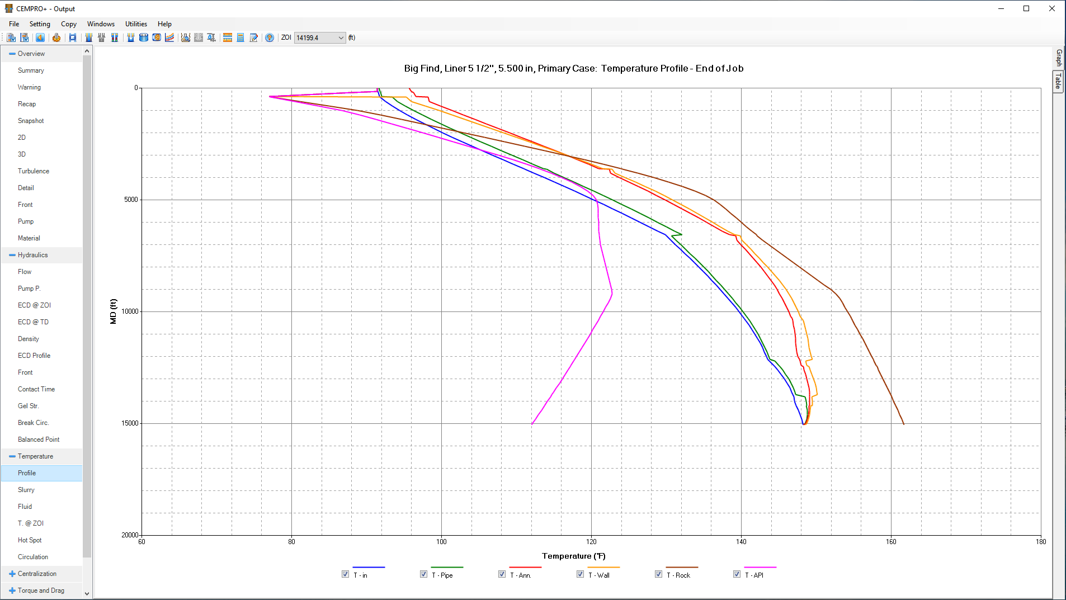The height and width of the screenshot is (600, 1066).
Task: Hide the T - API curve
Action: [737, 574]
